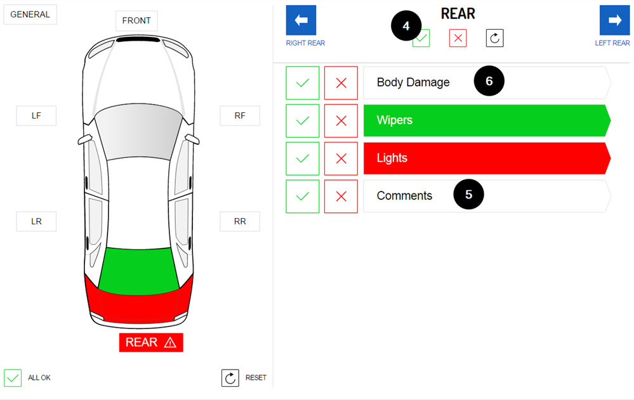Screen dimensions: 634x400
Task: Tick the ALL OK checkbox
Action: 13,378
